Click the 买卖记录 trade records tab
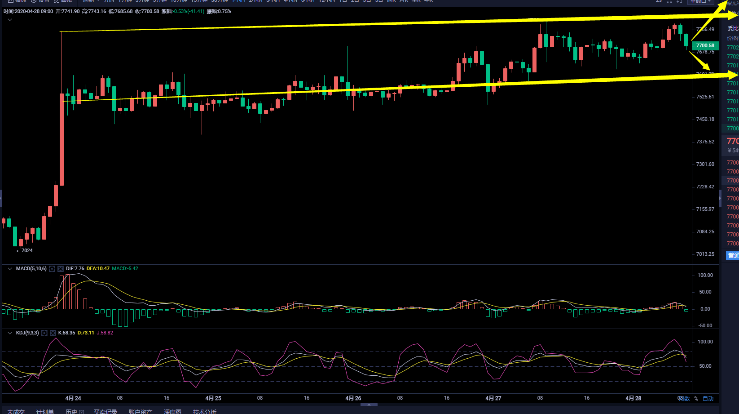This screenshot has height=414, width=739. (106, 411)
